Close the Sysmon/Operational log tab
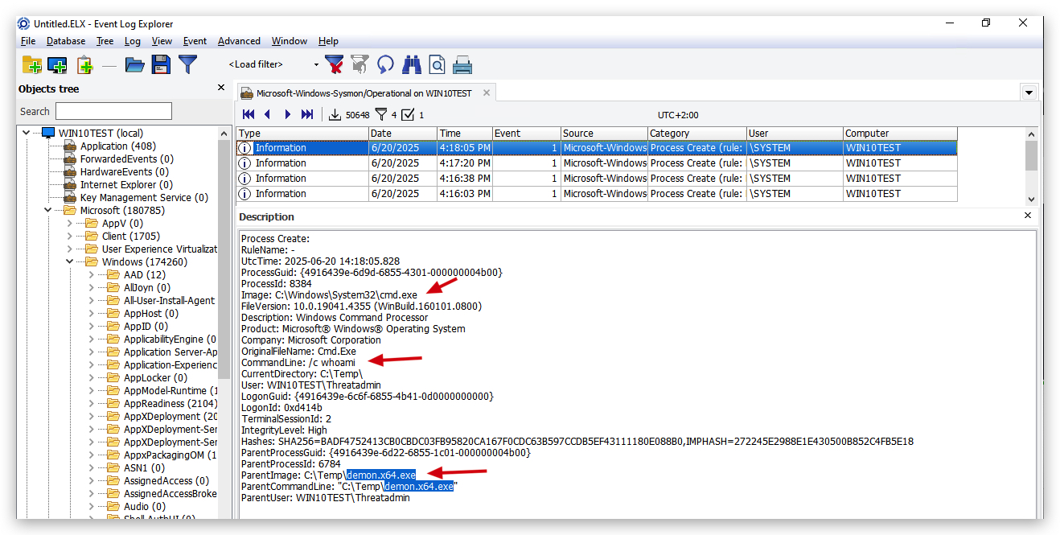The image size is (1060, 535). click(x=487, y=93)
